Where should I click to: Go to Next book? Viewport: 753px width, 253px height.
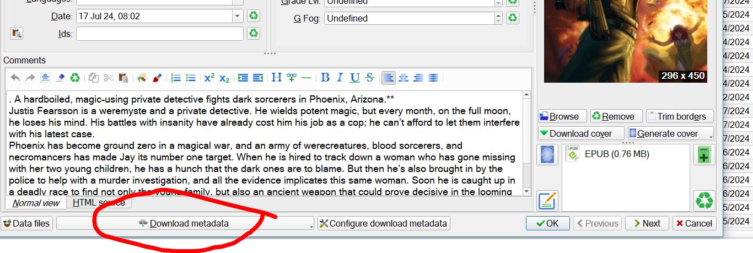(x=647, y=223)
